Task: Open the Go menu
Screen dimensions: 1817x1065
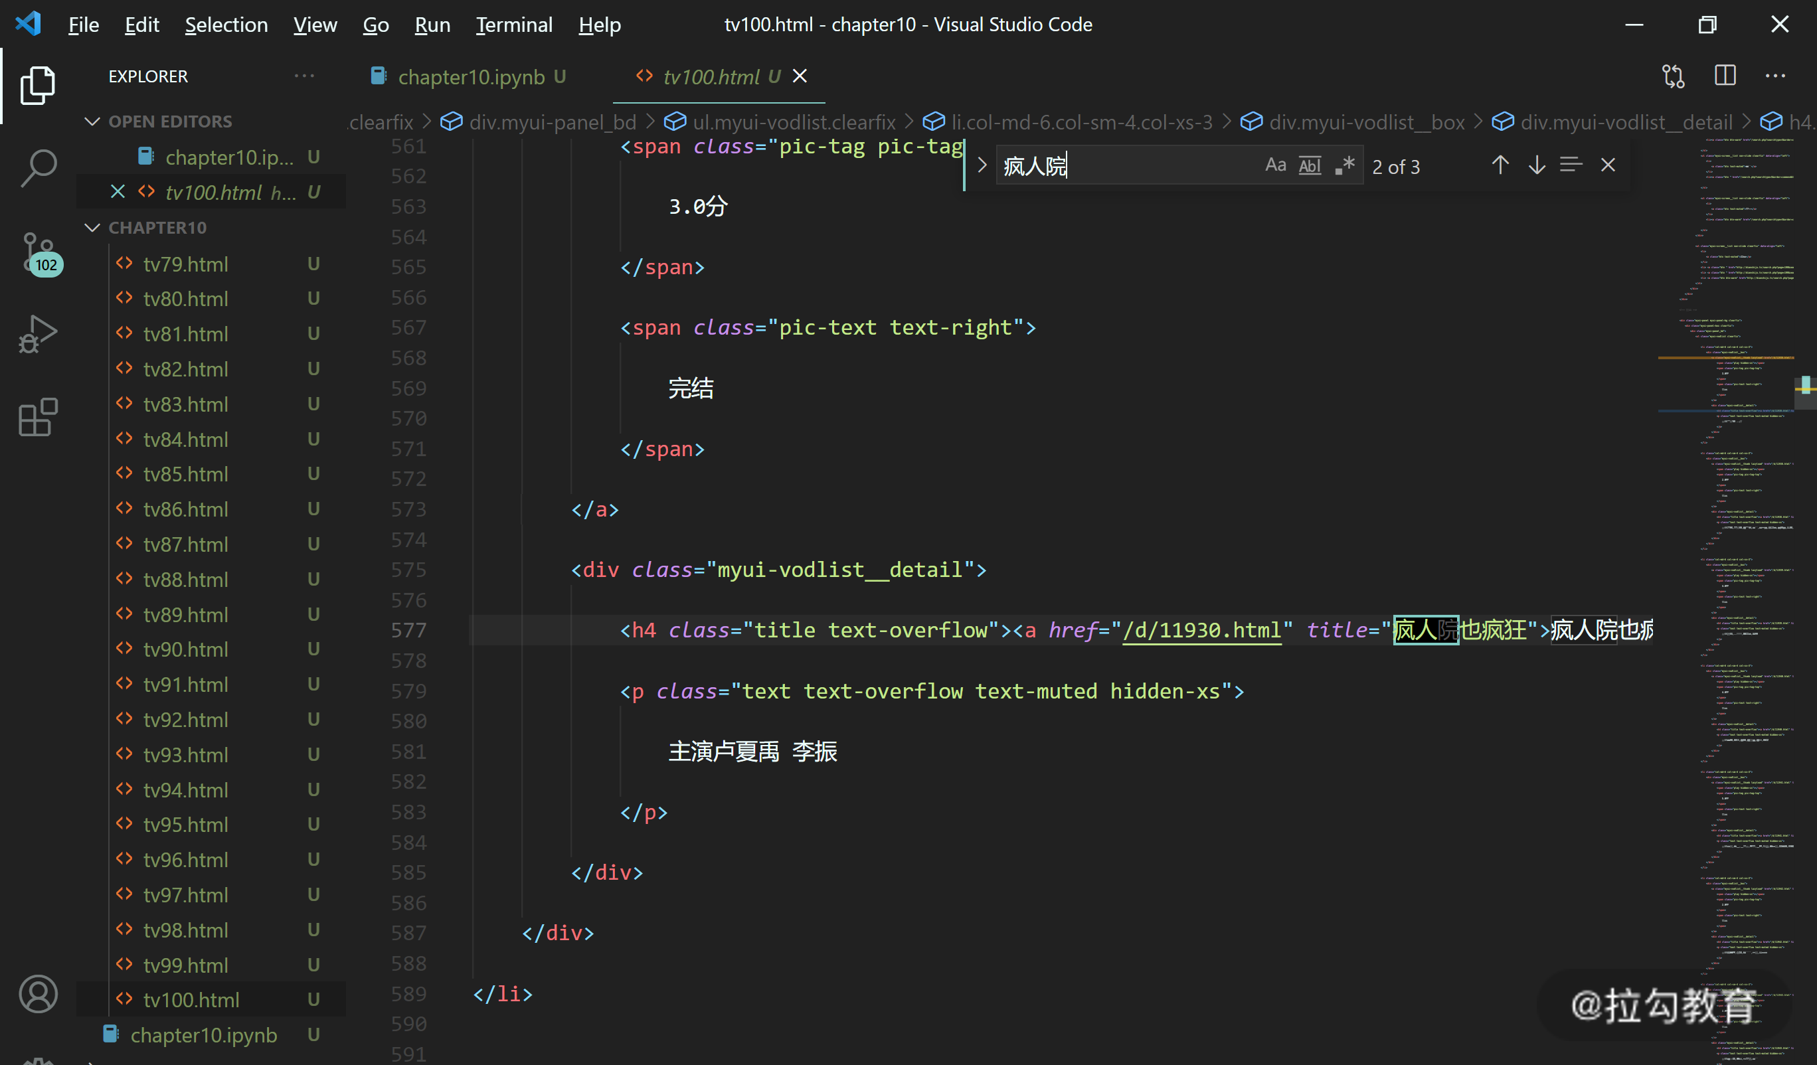Action: 375,25
